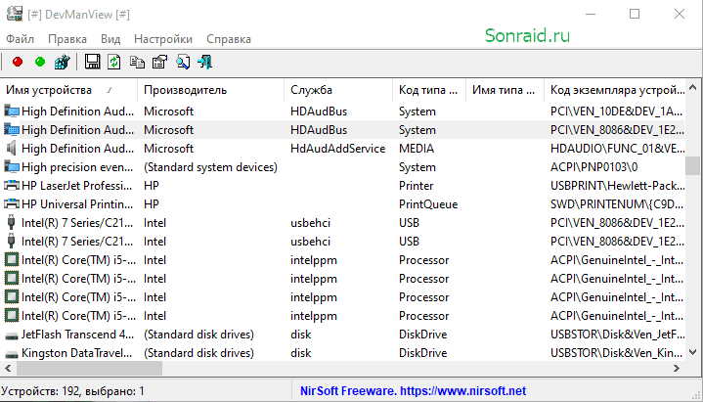Click the printer icon beside HP LaserJet Professi...

click(12, 185)
